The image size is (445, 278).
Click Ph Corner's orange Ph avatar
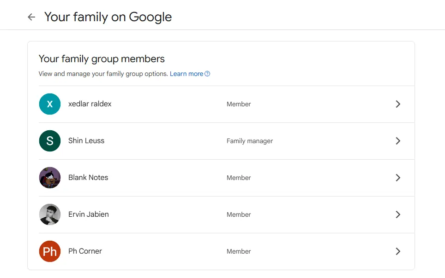point(50,251)
